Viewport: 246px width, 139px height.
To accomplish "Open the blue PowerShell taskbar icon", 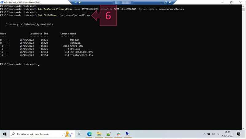I will pos(128,134).
